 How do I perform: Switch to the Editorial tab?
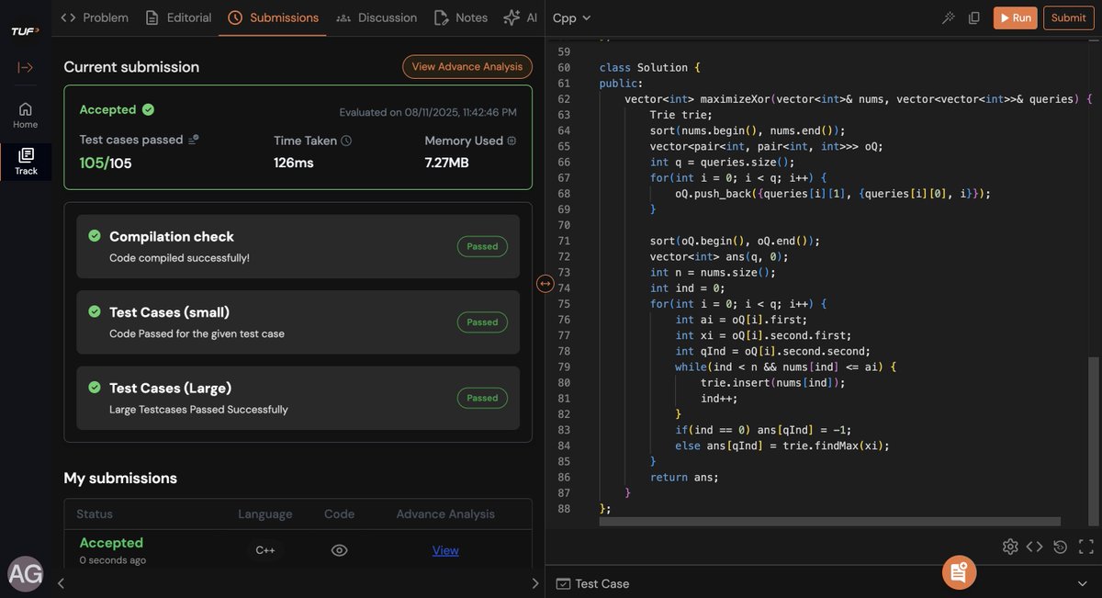tap(188, 17)
